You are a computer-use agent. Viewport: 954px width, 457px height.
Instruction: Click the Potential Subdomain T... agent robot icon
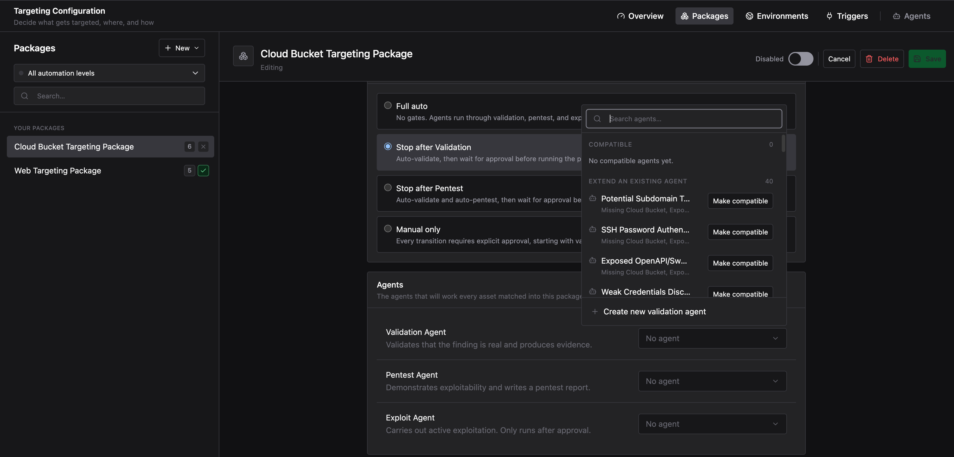coord(593,198)
